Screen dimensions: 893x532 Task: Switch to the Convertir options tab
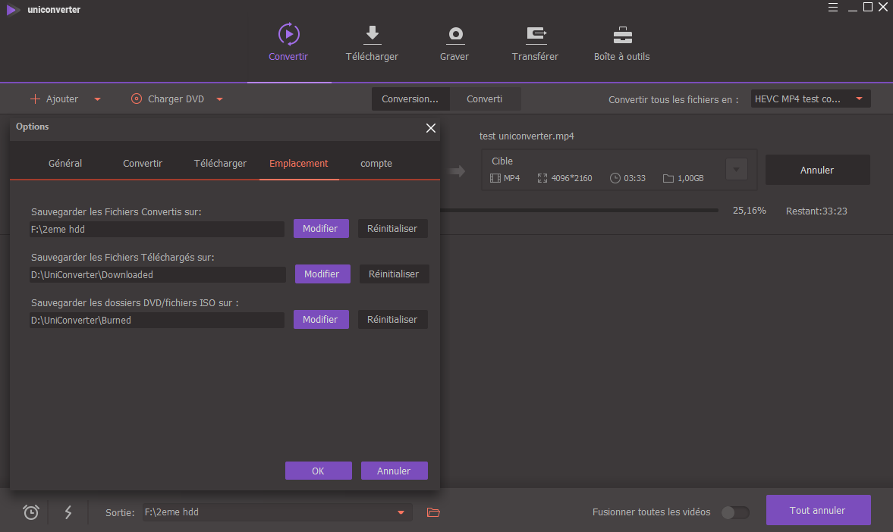pyautogui.click(x=143, y=163)
